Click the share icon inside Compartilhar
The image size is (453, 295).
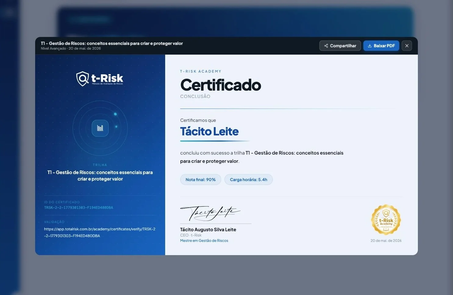(x=326, y=46)
